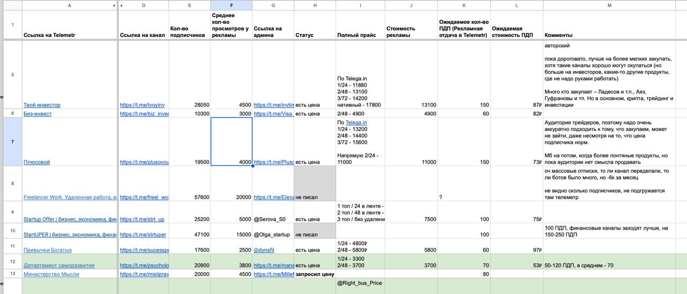Viewport: 687px width, 294px height.
Task: Select the не писал status in row 8
Action: (x=315, y=183)
